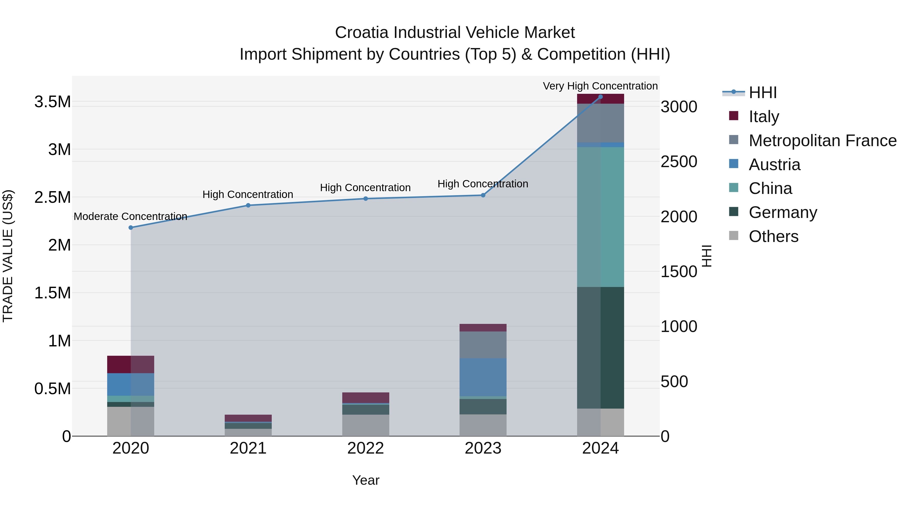Select the 2023 HHI data point
Viewport: 910px width, 512px height.
pyautogui.click(x=483, y=195)
